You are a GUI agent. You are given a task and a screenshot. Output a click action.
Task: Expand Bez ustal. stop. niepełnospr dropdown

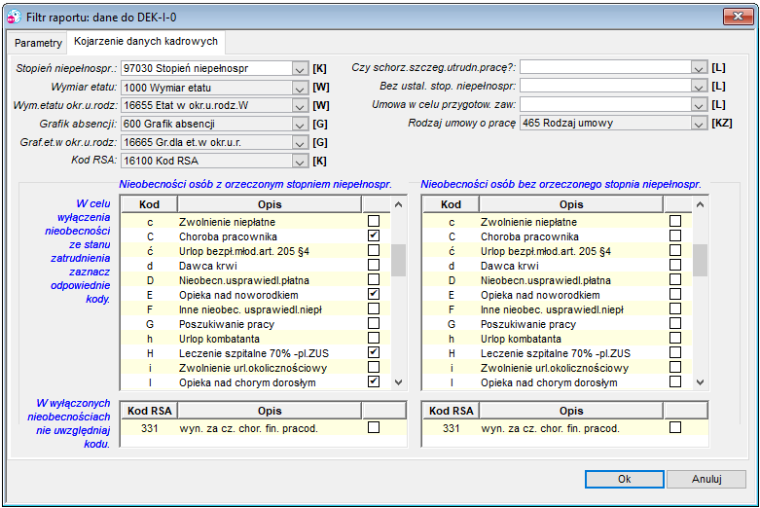pos(699,87)
